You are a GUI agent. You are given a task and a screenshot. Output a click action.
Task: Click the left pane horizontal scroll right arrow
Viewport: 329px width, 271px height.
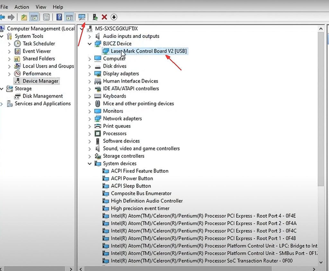[71, 269]
